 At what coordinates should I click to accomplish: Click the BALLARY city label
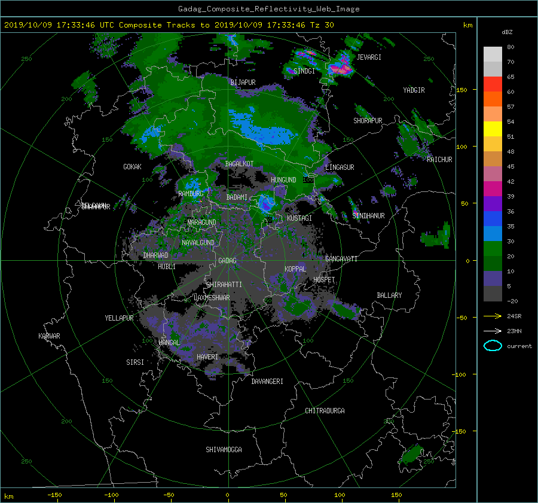389,295
